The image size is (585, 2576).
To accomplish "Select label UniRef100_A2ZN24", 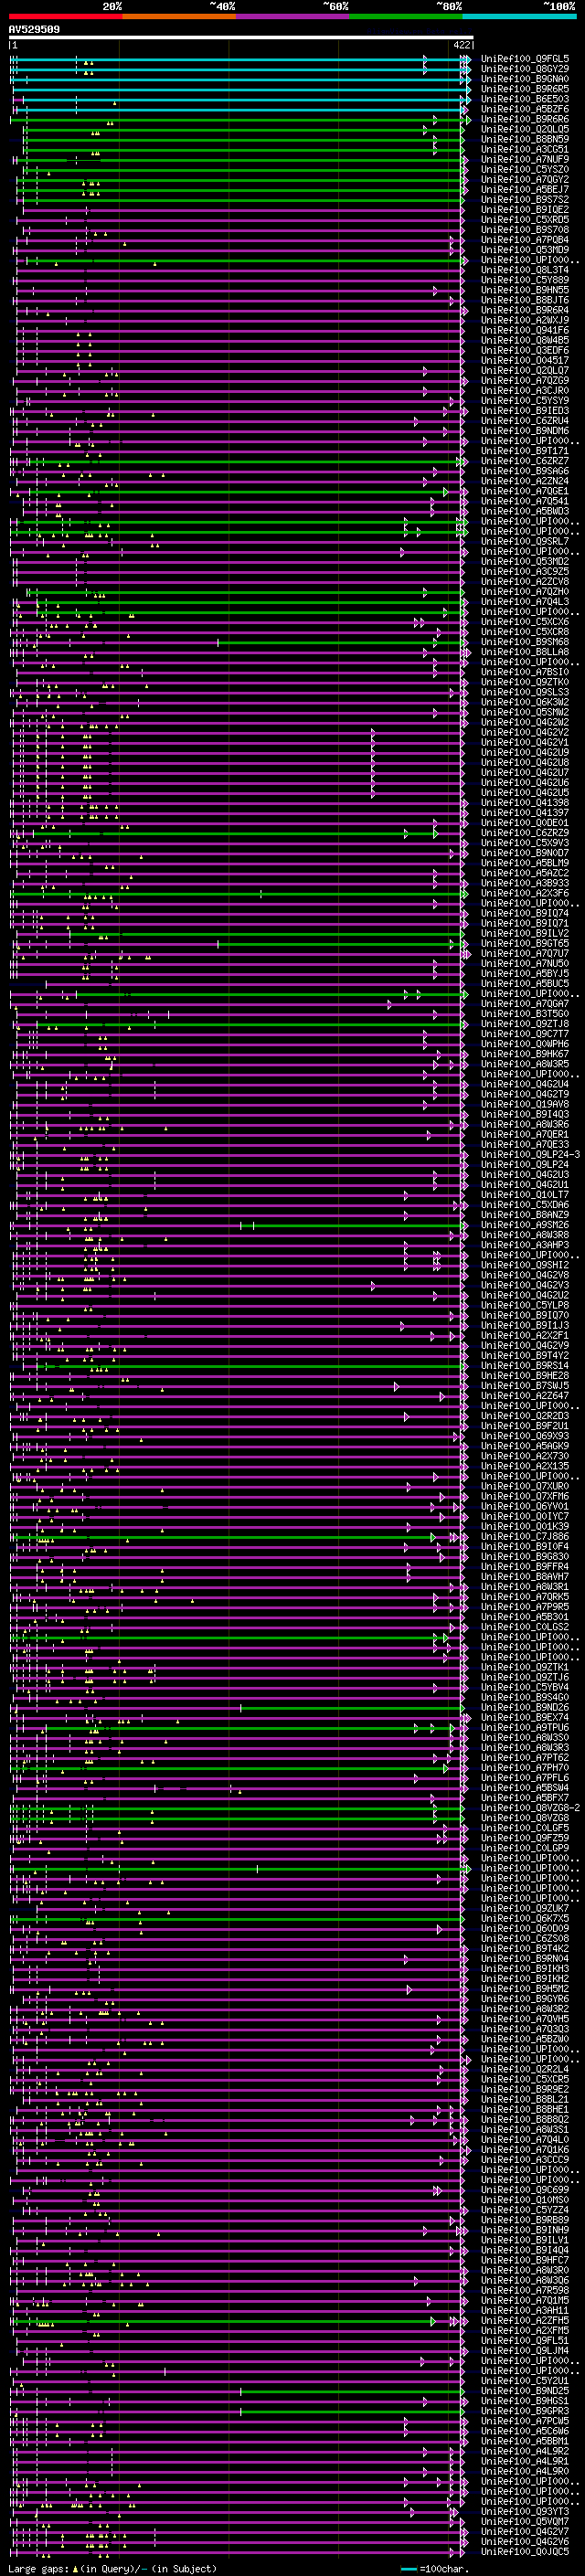I will pyautogui.click(x=525, y=481).
